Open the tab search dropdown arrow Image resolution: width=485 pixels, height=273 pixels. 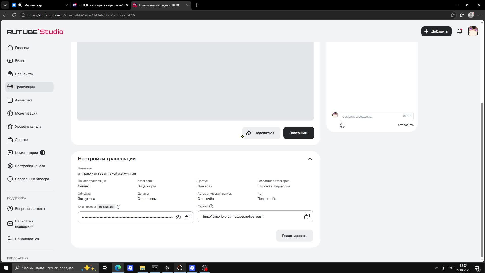[x=5, y=5]
